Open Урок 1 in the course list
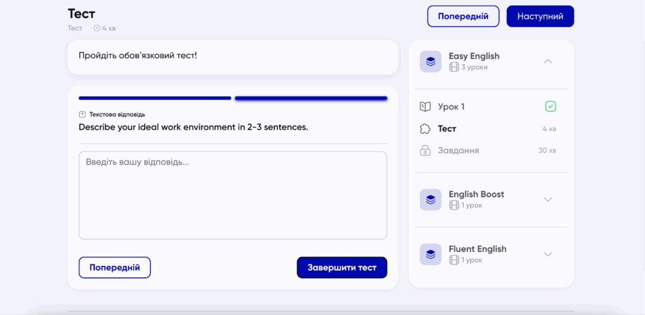This screenshot has width=645, height=315. (x=451, y=107)
